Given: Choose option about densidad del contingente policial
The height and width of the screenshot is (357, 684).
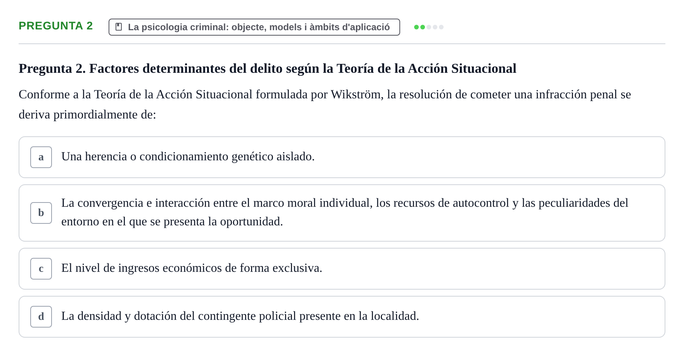Looking at the screenshot, I should (342, 317).
